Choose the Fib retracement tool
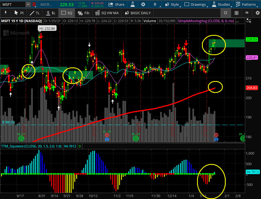 pyautogui.click(x=83, y=13)
